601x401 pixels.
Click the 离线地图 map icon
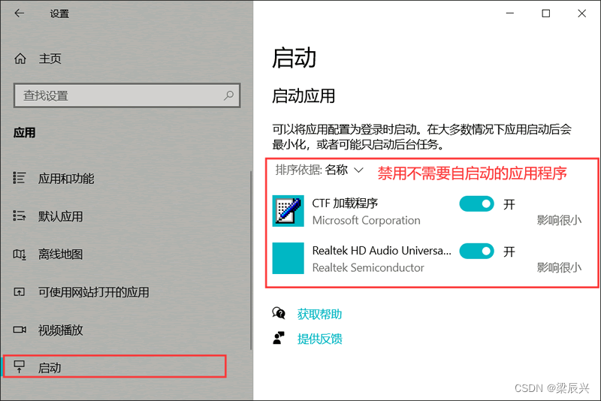click(x=20, y=254)
